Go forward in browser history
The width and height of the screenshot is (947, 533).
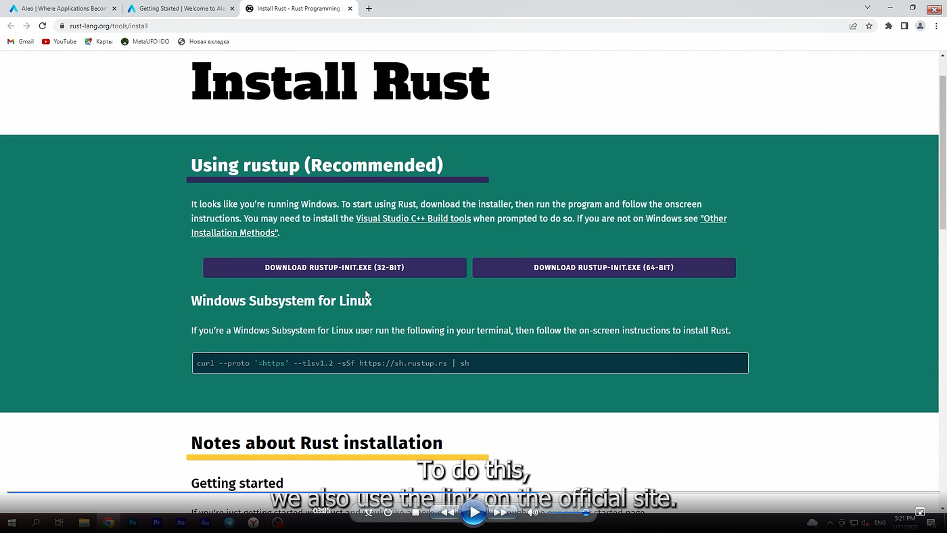pyautogui.click(x=26, y=26)
